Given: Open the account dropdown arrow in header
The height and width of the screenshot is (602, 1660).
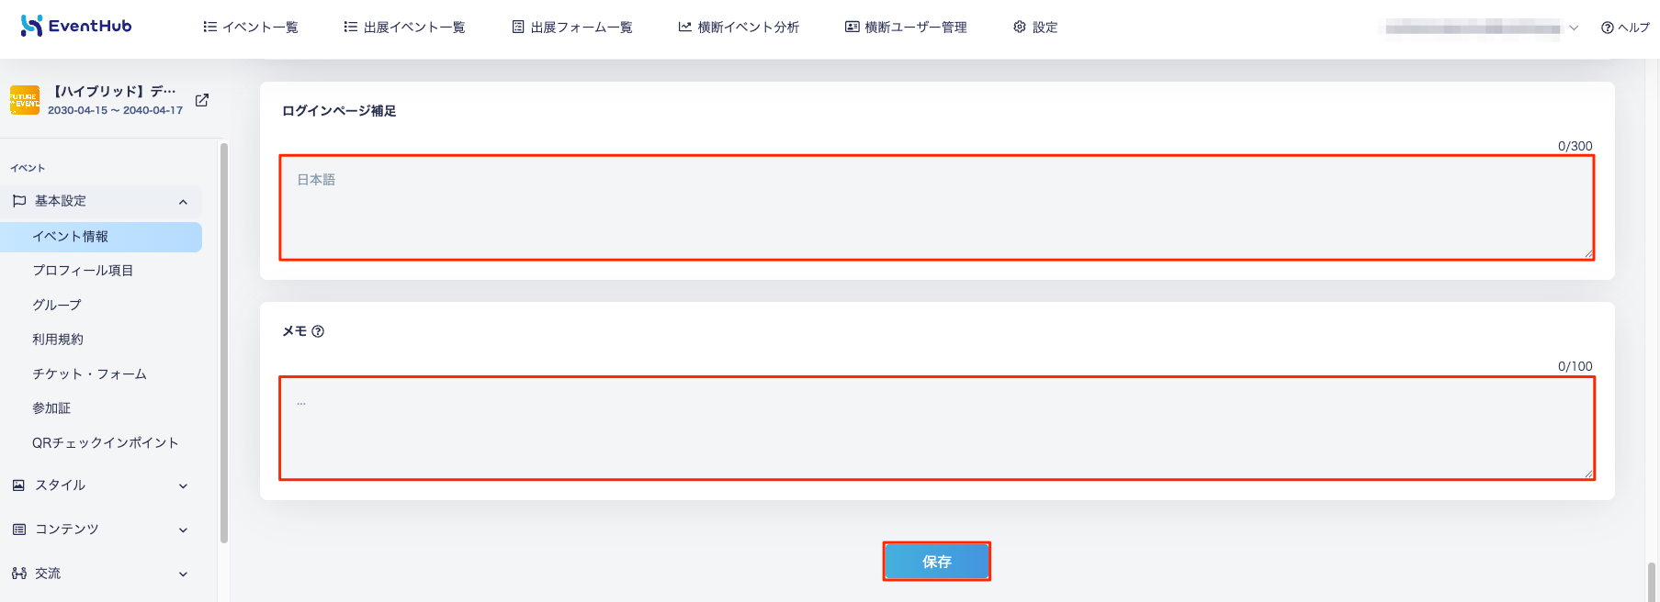Looking at the screenshot, I should click(x=1574, y=28).
